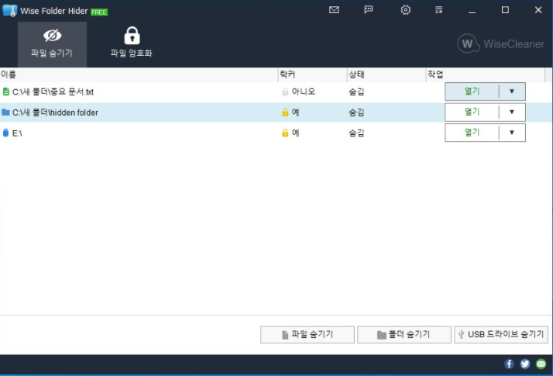553x376 pixels.
Task: Click blue folder icon of hidden folder
Action: pyautogui.click(x=5, y=112)
